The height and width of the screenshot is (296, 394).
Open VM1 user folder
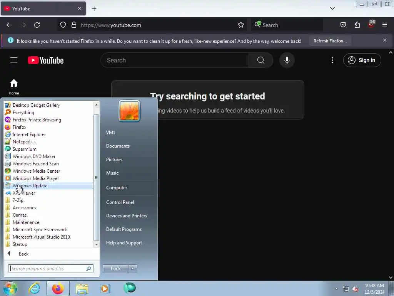pos(110,133)
